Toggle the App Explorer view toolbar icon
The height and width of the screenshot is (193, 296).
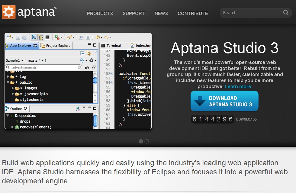[34, 37]
